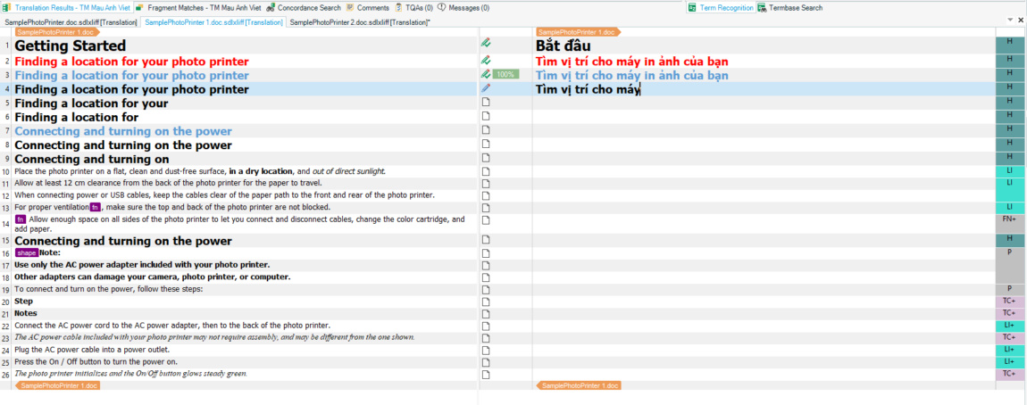Select the fn tag after 'proper ventilation'

coord(96,208)
